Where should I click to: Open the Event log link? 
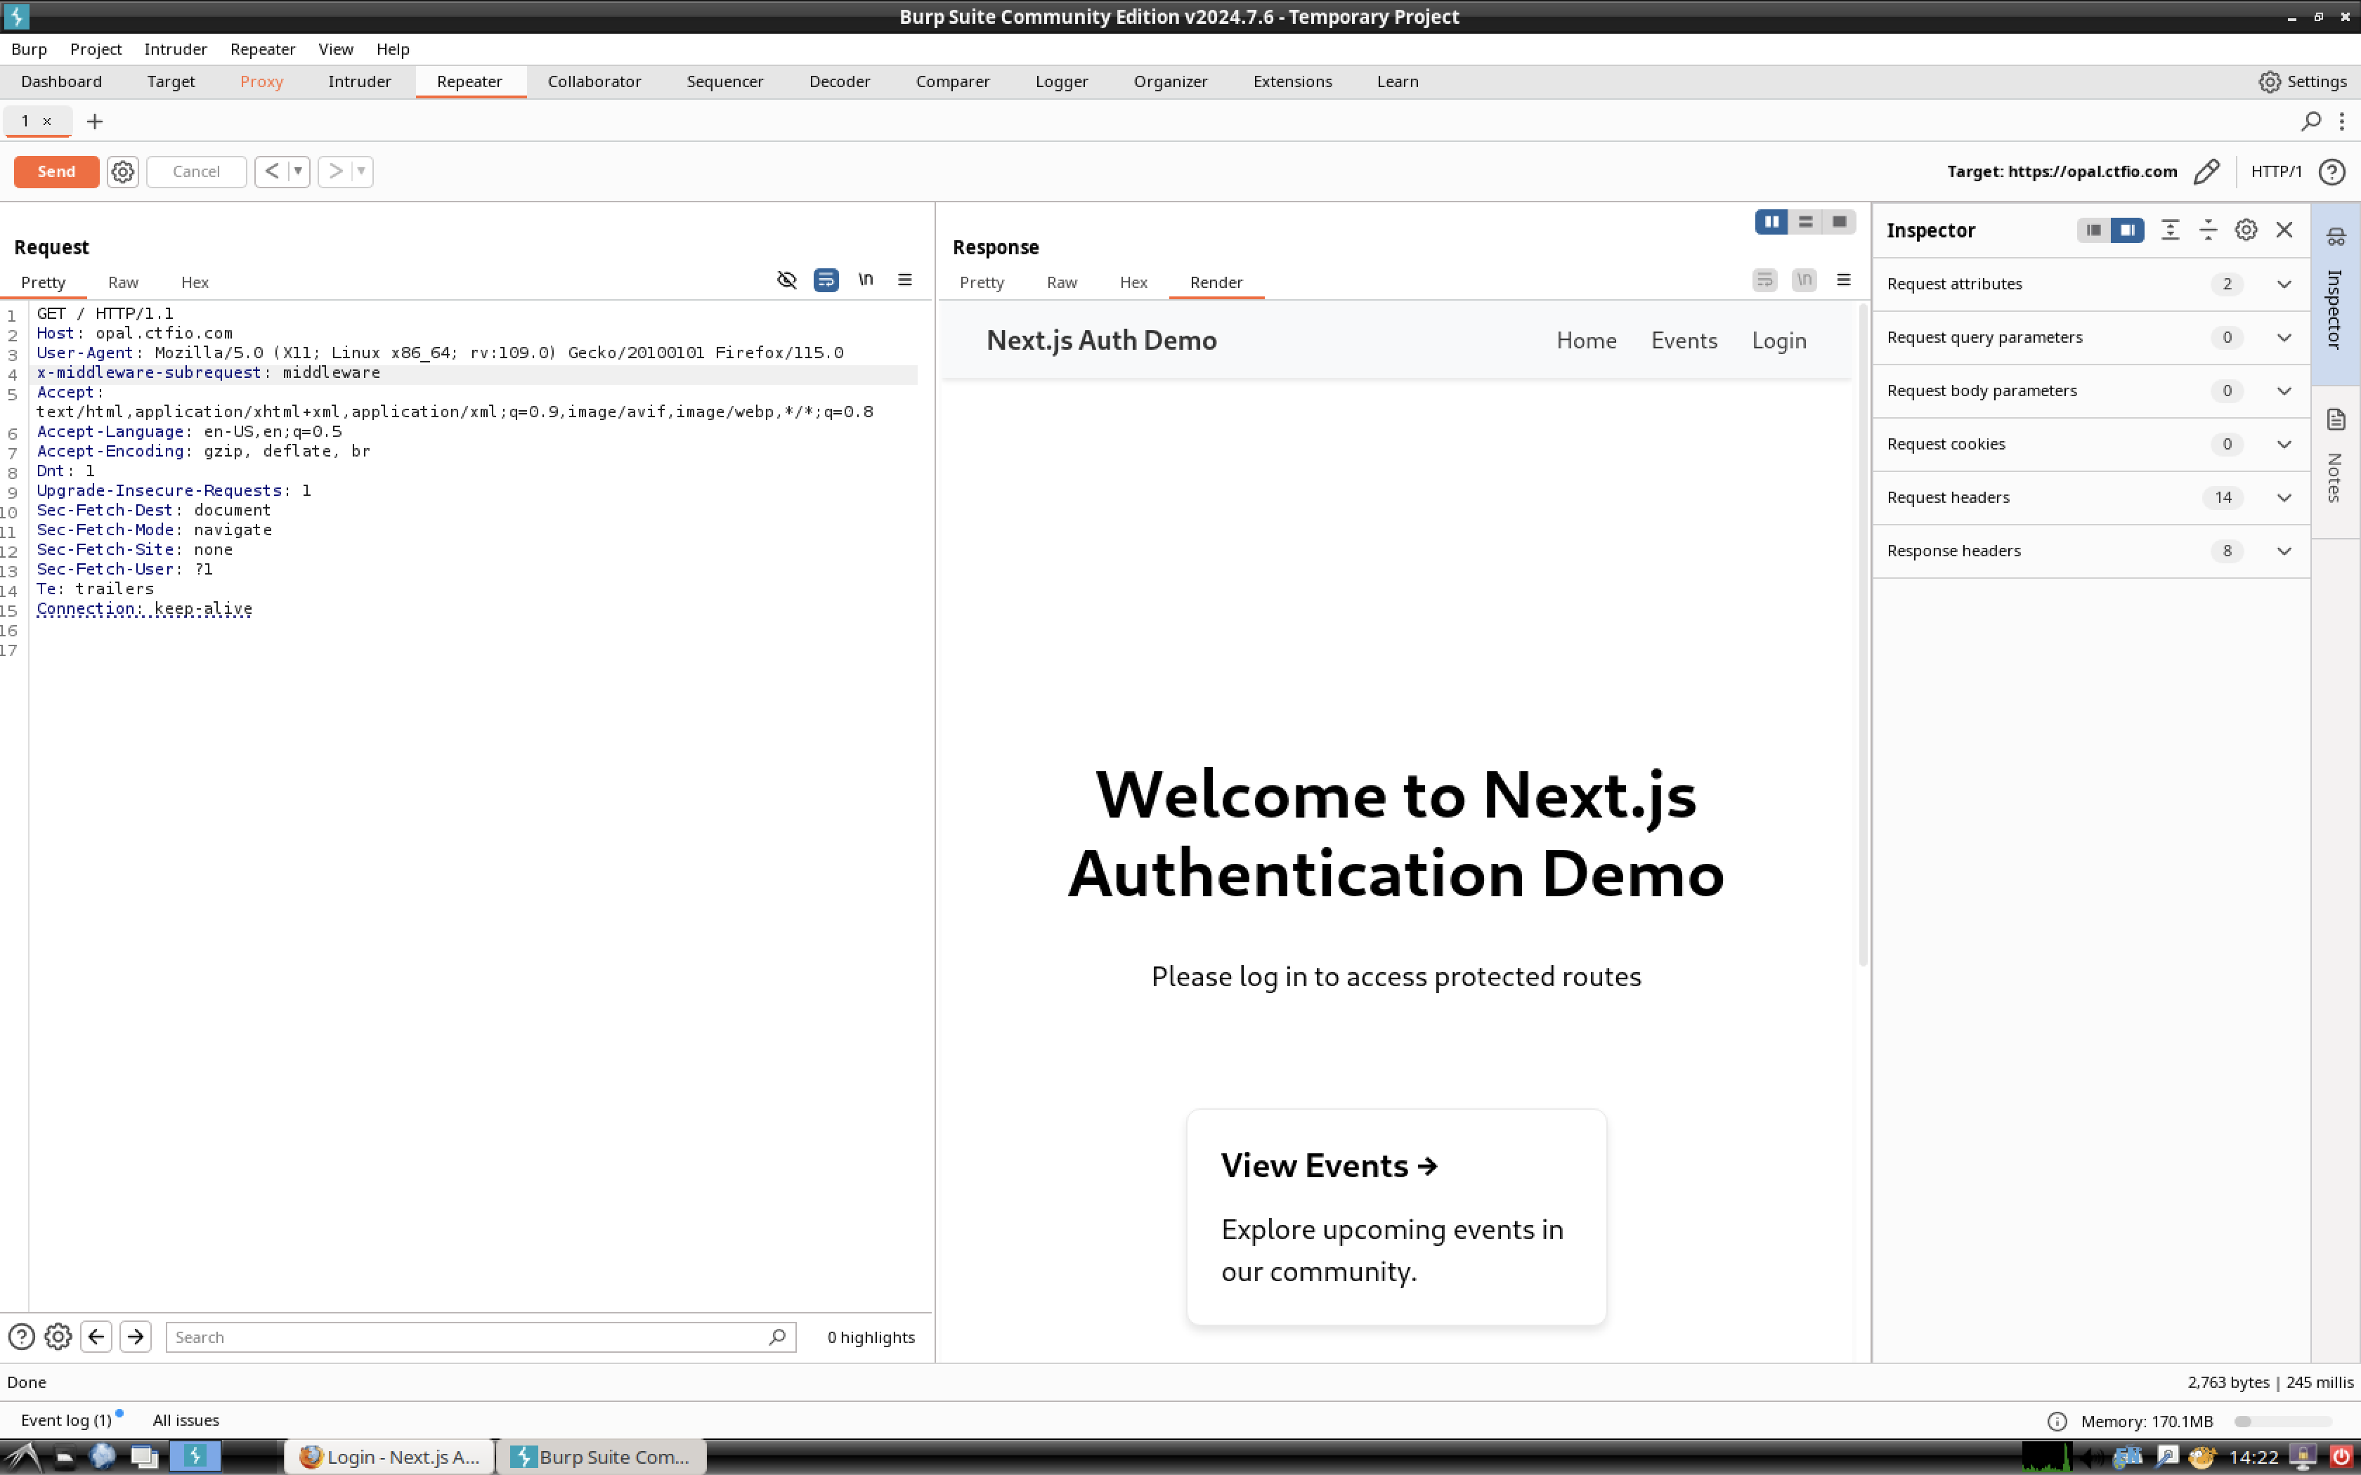pos(65,1420)
